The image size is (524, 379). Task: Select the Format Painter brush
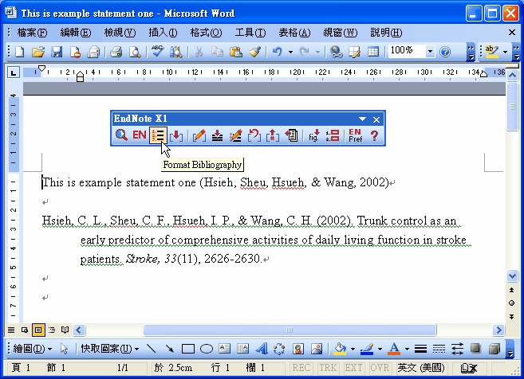pyautogui.click(x=254, y=52)
